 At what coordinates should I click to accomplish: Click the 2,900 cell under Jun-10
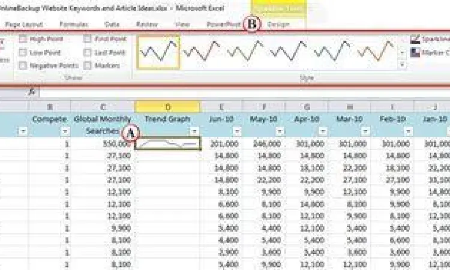pos(221,252)
